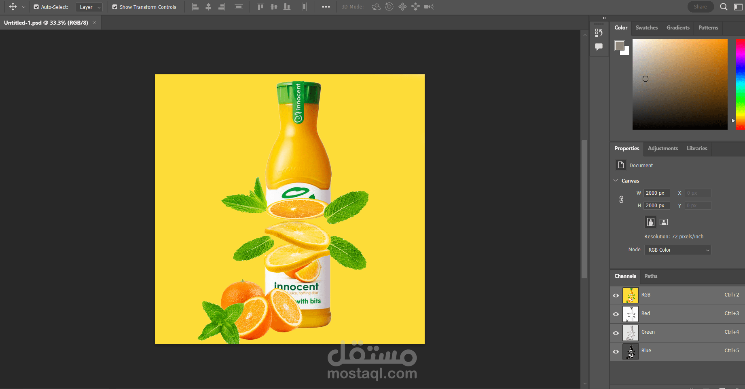The height and width of the screenshot is (389, 745).
Task: Switch to the Patterns tab
Action: [x=708, y=27]
